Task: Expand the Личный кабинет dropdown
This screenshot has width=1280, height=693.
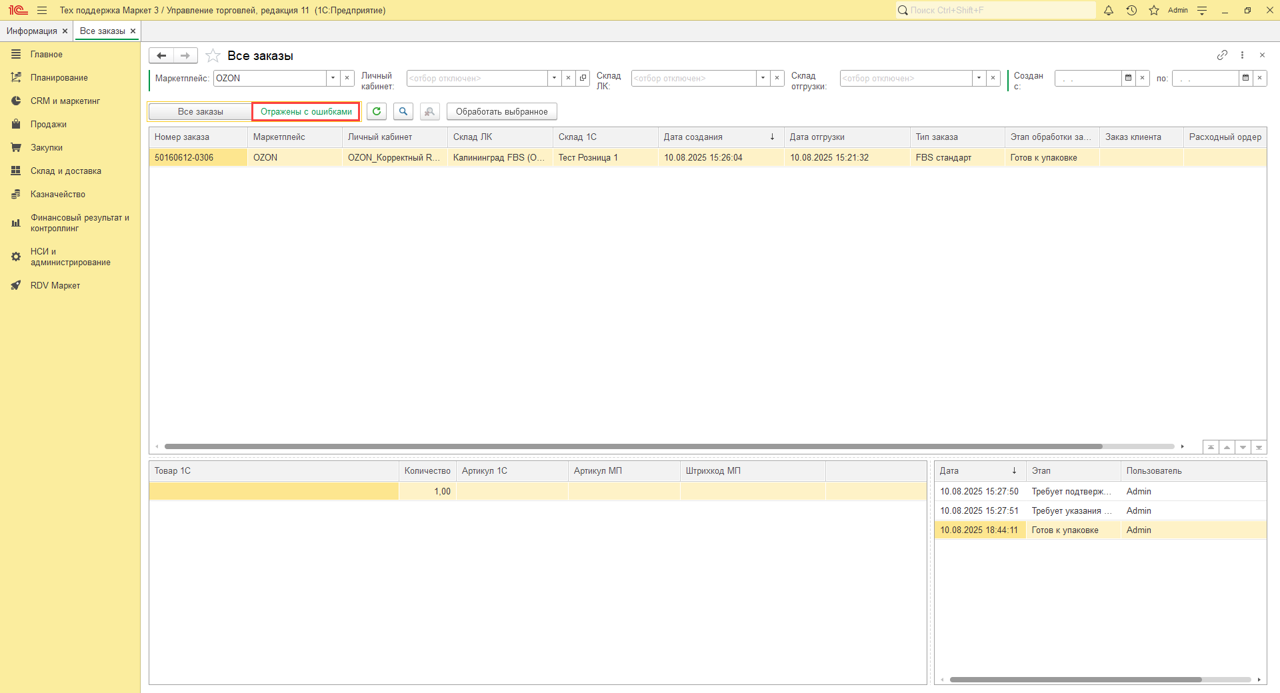Action: [x=554, y=79]
